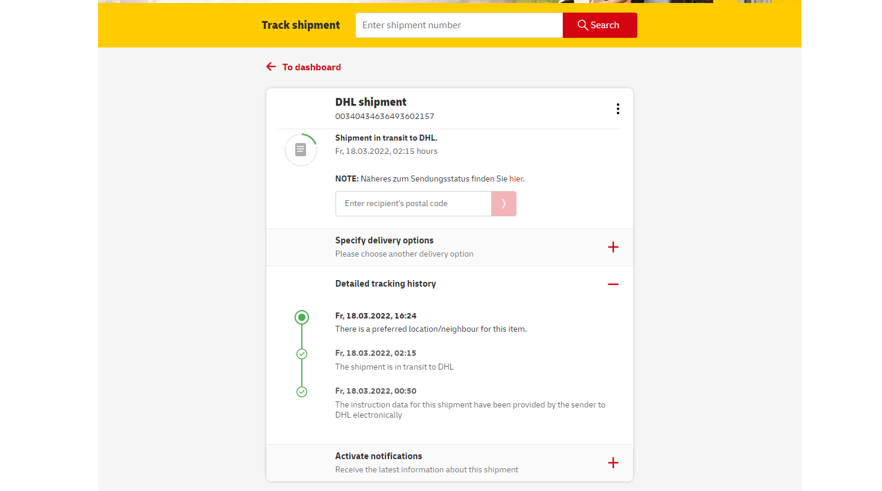Expand Activate notifications with plus icon
The width and height of the screenshot is (882, 491).
tap(613, 463)
